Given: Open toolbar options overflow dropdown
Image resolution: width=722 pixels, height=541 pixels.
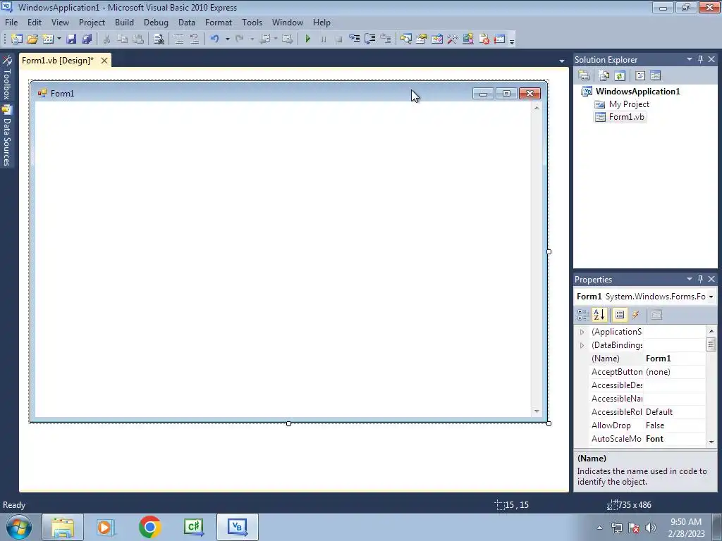Looking at the screenshot, I should pyautogui.click(x=512, y=40).
